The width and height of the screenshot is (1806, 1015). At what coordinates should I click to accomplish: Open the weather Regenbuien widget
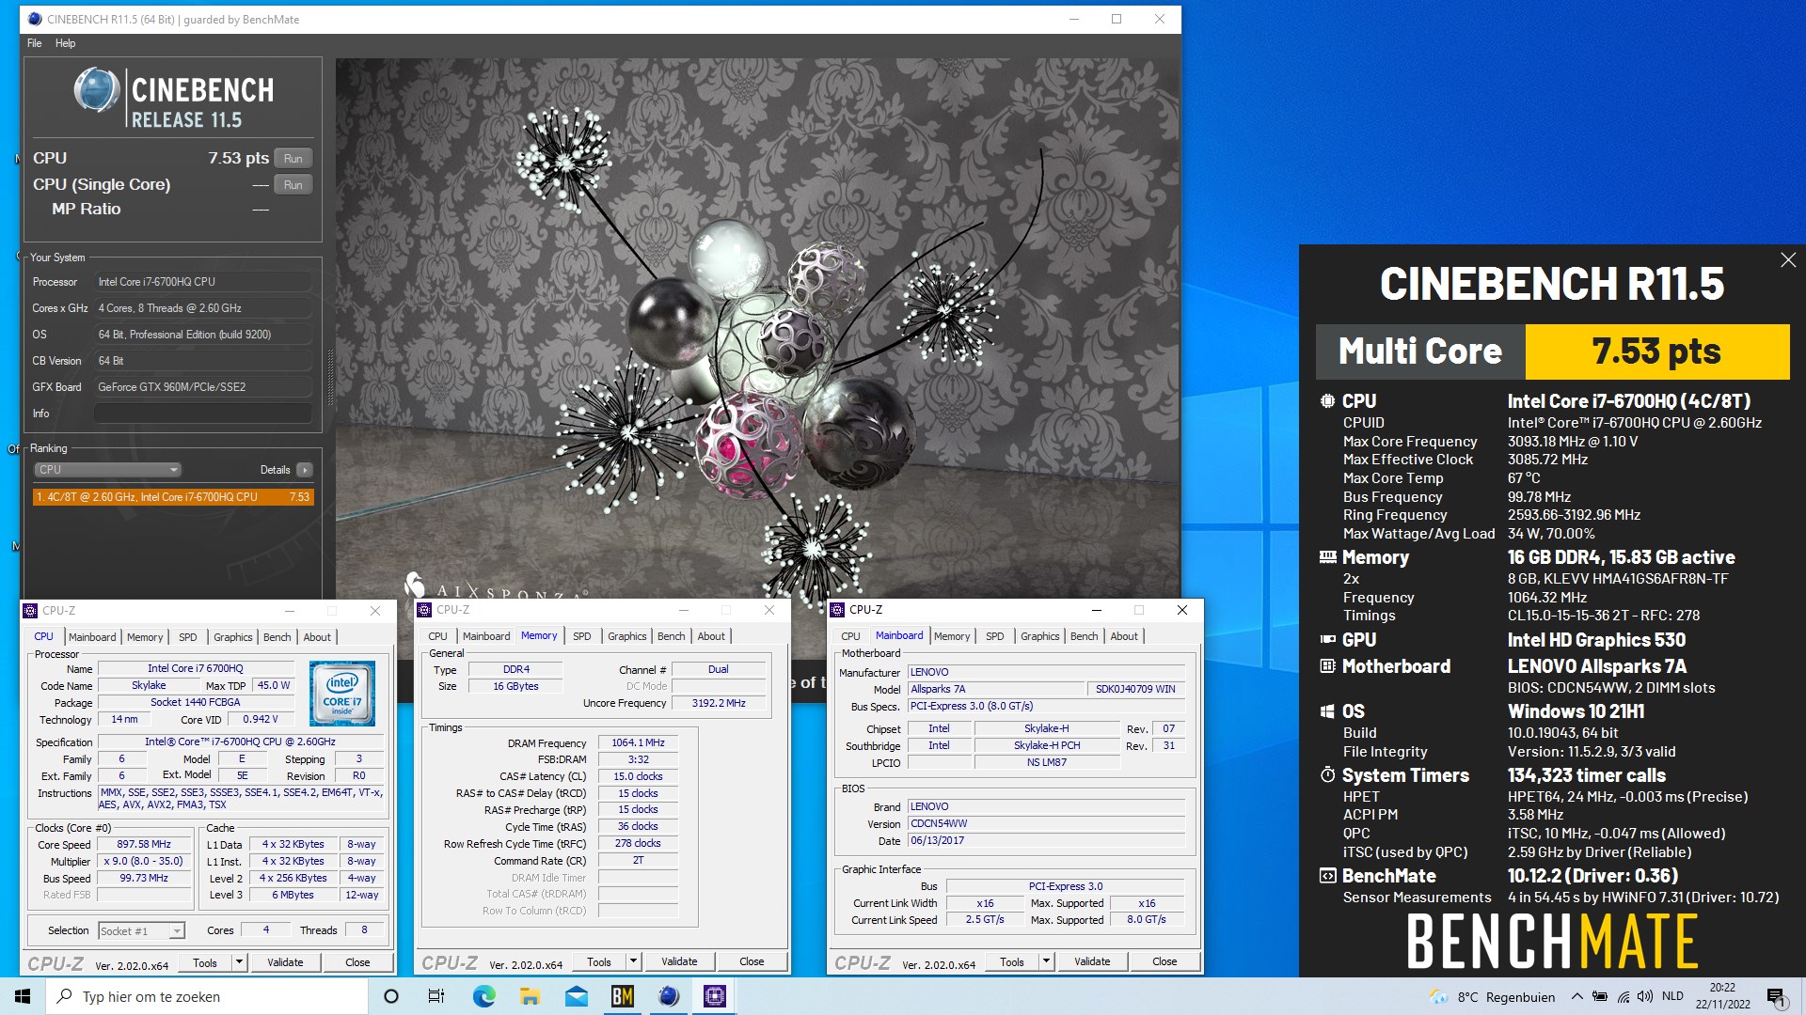tap(1493, 997)
